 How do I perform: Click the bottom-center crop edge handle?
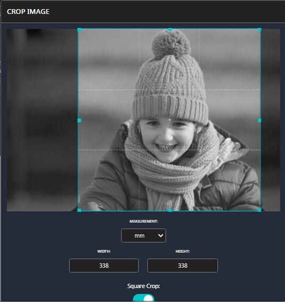pyautogui.click(x=170, y=210)
